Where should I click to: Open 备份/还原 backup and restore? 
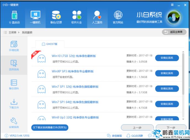click(56, 17)
